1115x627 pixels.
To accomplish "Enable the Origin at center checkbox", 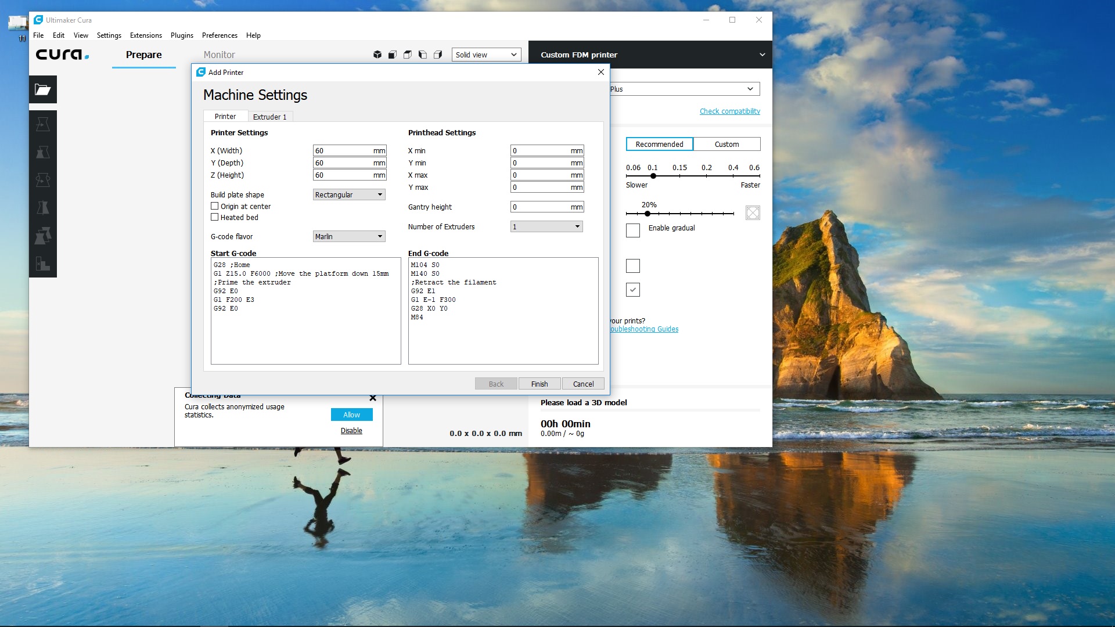I will pos(215,206).
